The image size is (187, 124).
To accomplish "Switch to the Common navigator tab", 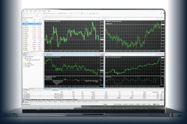I will tap(26, 89).
